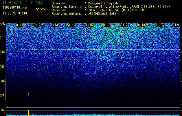The image size is (182, 116).
Task: Click the A504HB(yagi 4el) antenna text
Action: [102, 14]
